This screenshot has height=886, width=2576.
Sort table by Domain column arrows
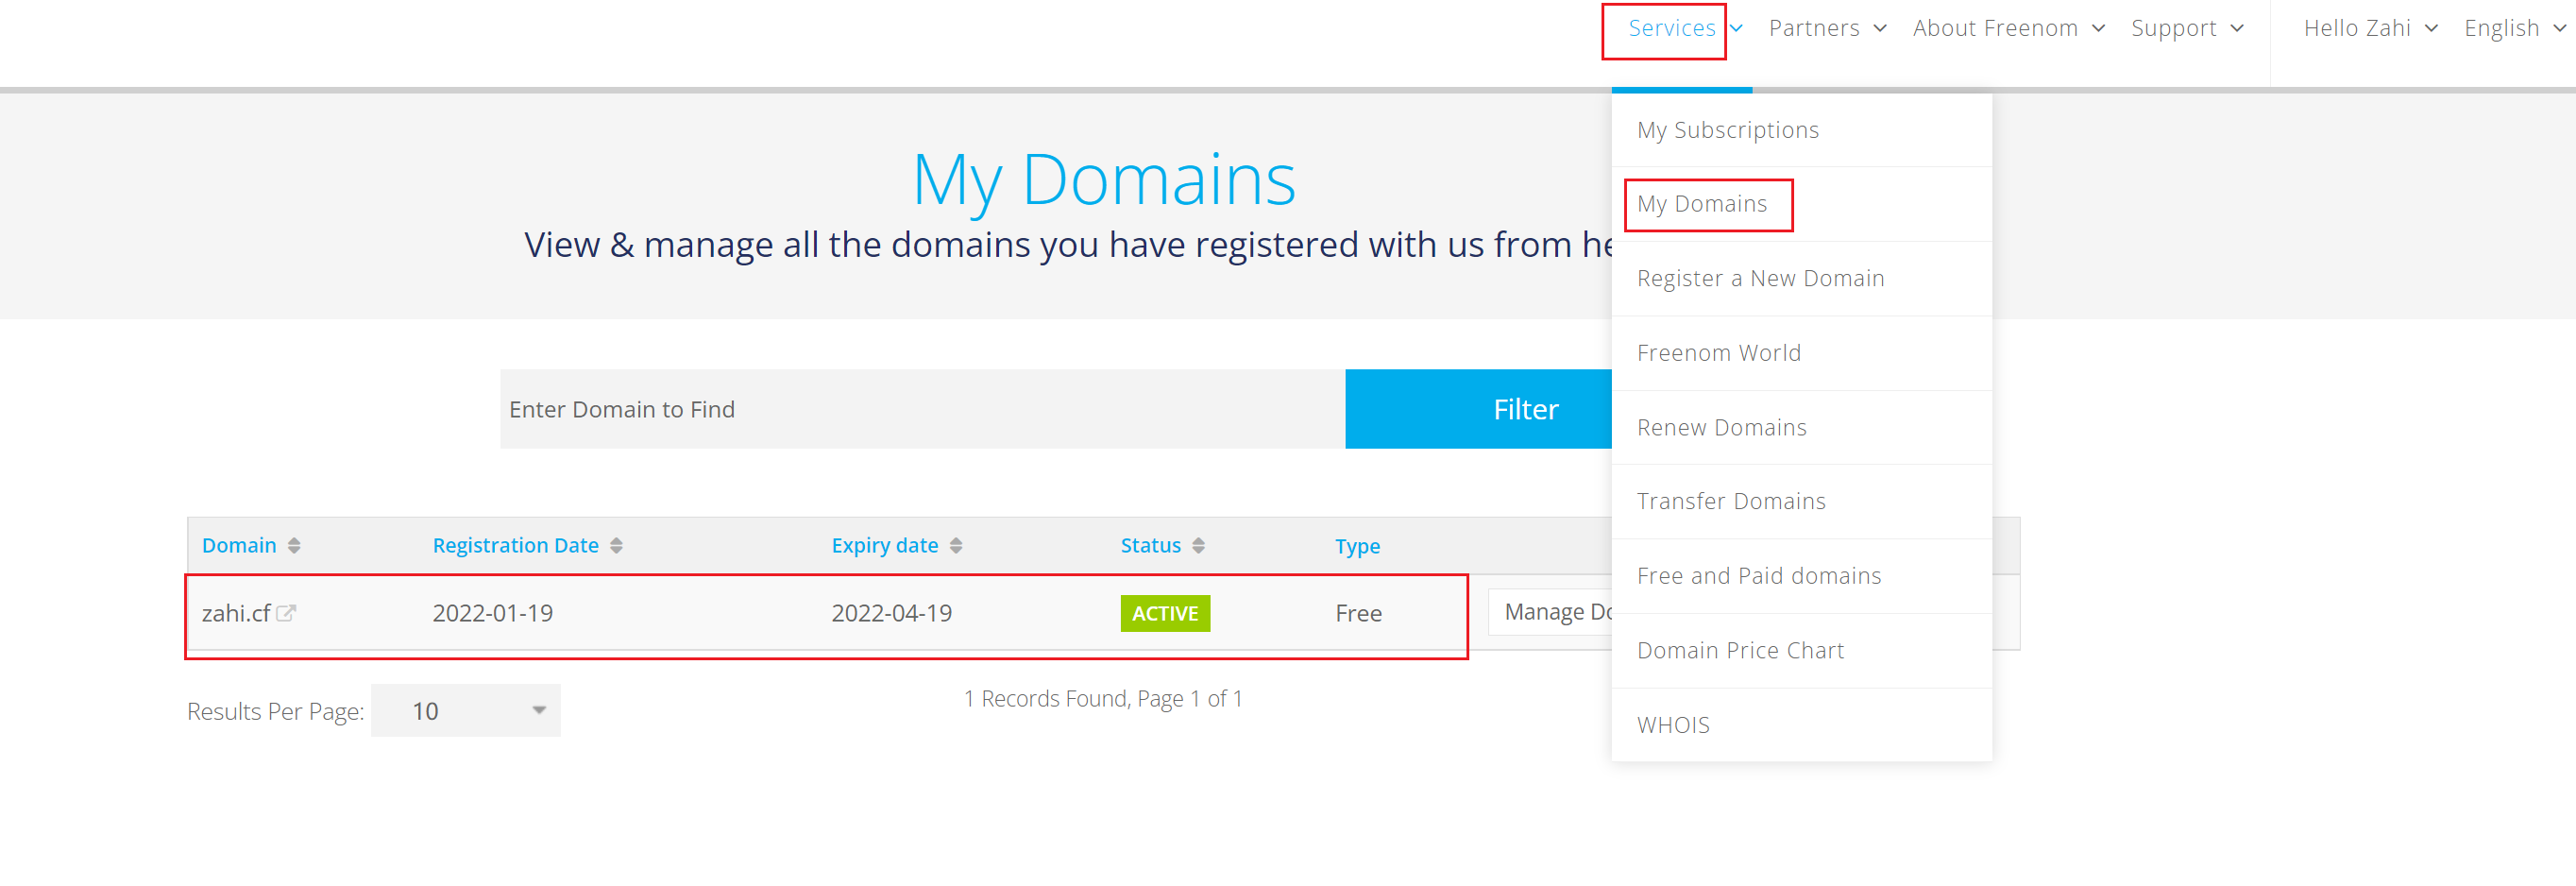pos(294,546)
